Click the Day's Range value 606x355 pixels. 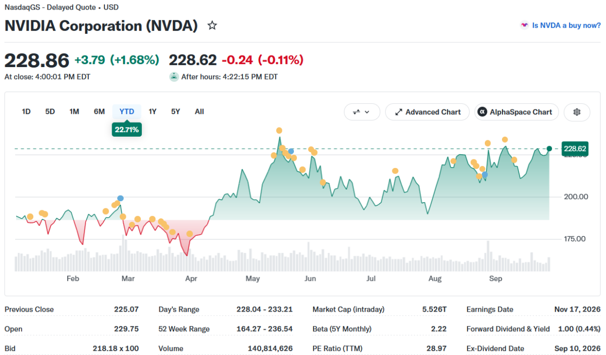pos(265,310)
